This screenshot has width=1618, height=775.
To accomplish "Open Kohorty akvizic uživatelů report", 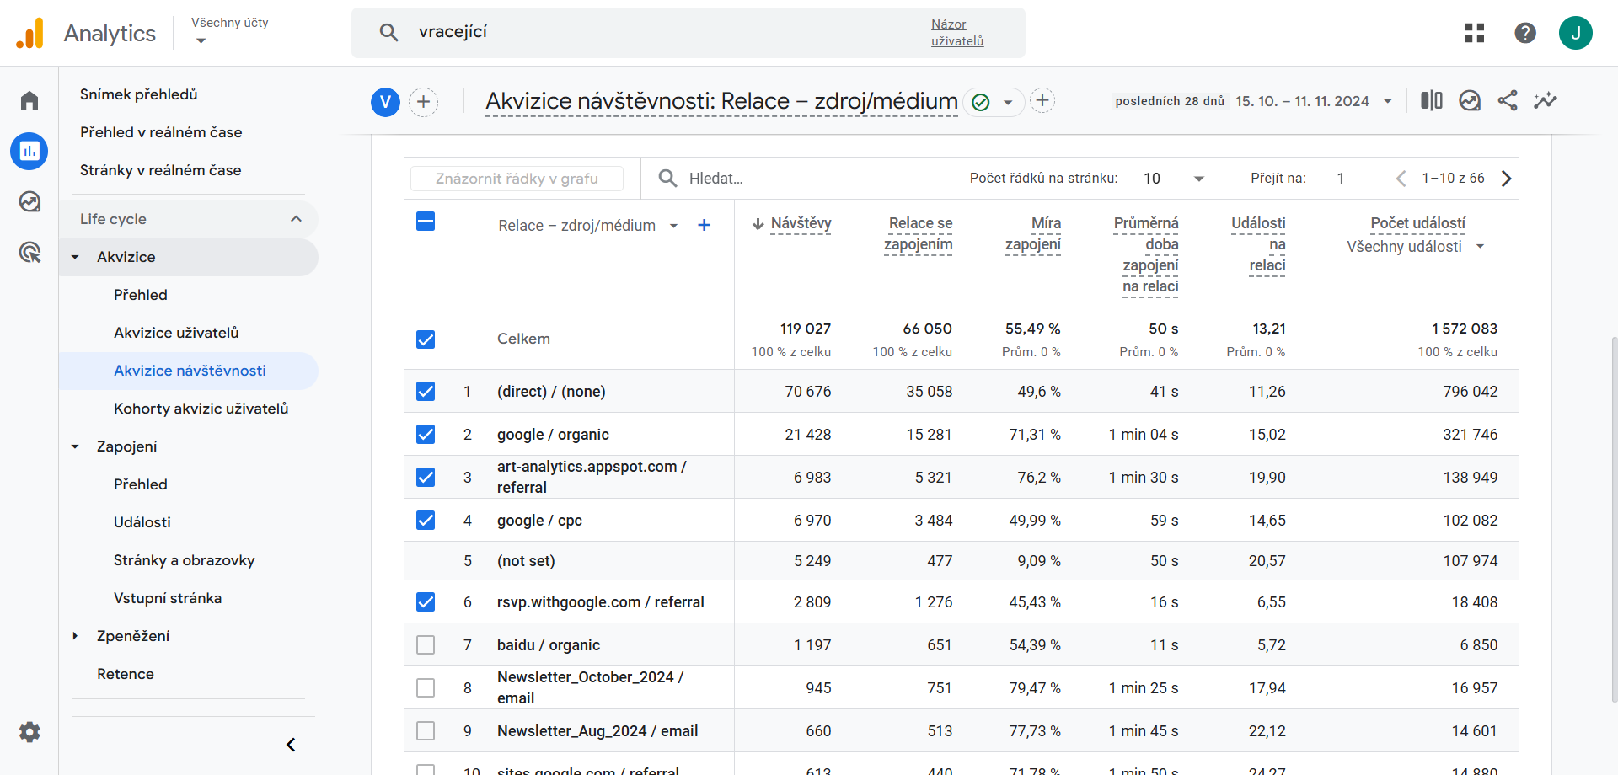I will 201,409.
